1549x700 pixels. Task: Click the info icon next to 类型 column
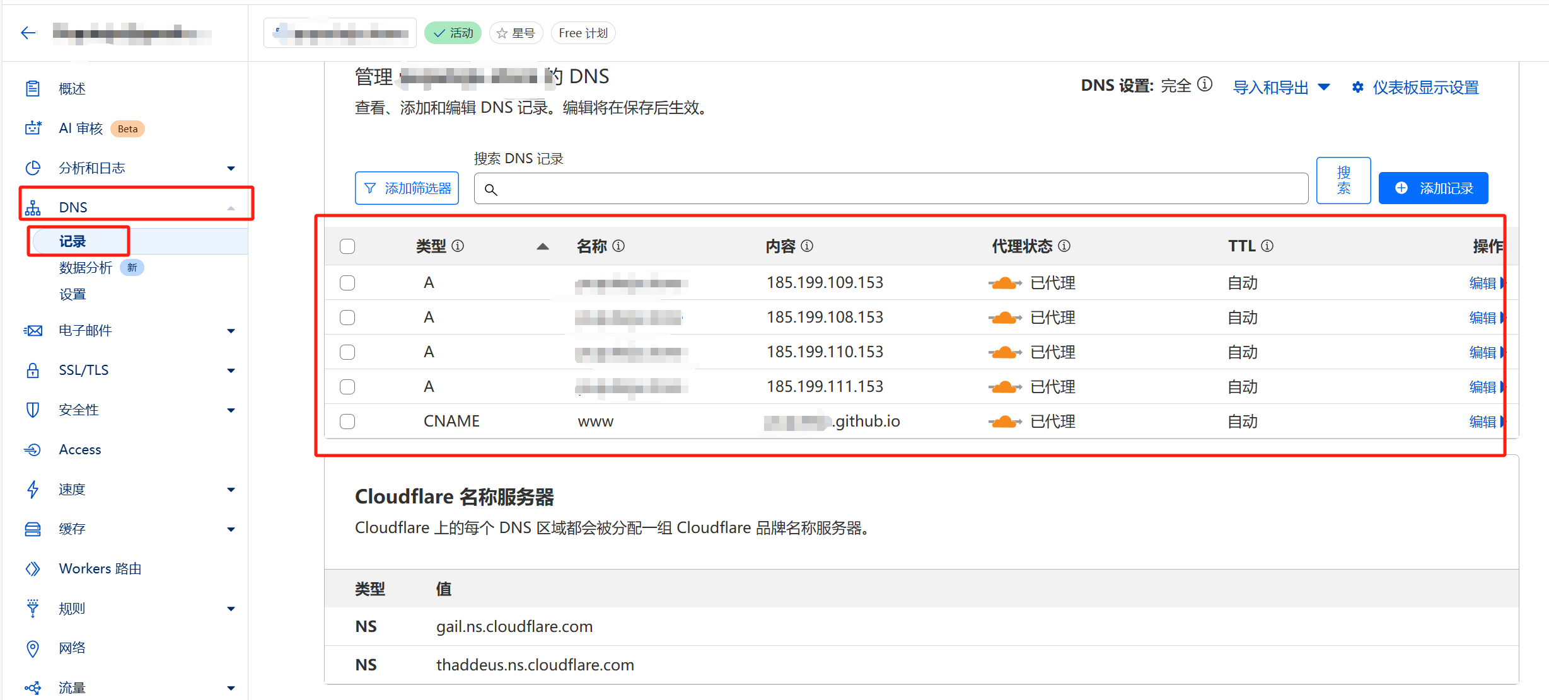coord(458,246)
